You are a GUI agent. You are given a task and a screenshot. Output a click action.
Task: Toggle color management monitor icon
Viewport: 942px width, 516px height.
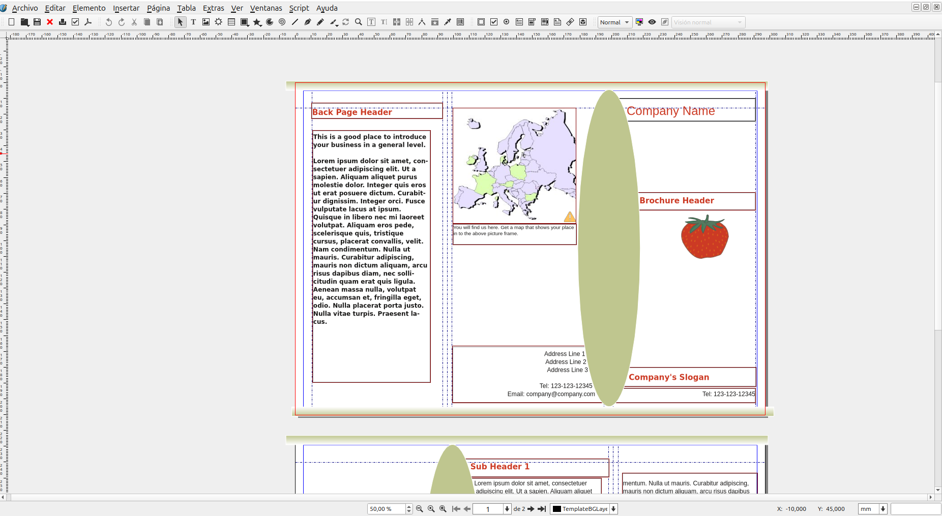[639, 22]
